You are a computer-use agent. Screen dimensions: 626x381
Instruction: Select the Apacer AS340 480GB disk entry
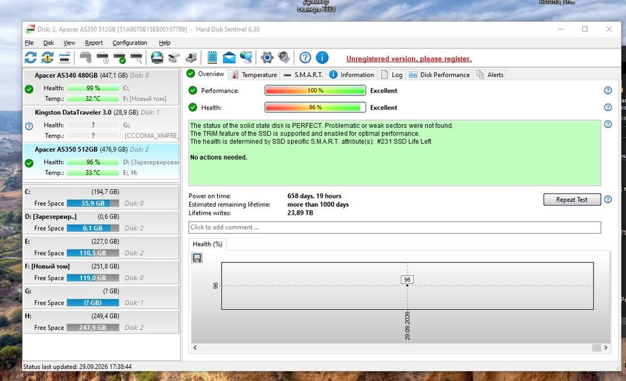pyautogui.click(x=101, y=86)
